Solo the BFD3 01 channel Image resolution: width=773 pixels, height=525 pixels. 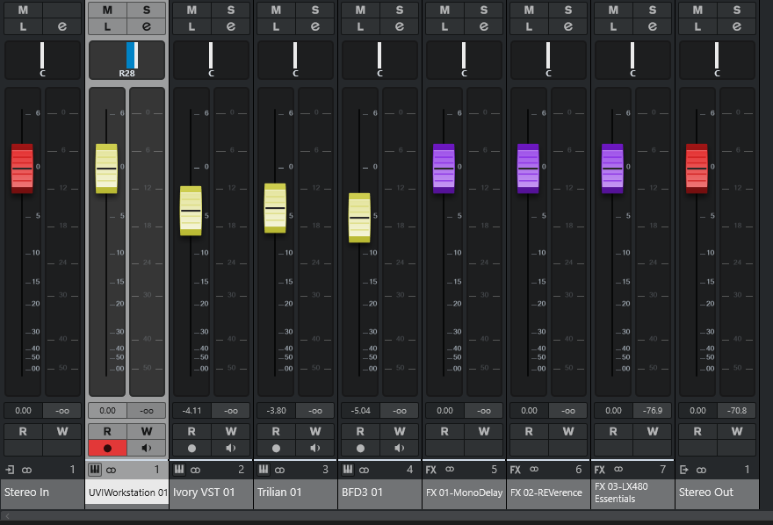[x=400, y=10]
